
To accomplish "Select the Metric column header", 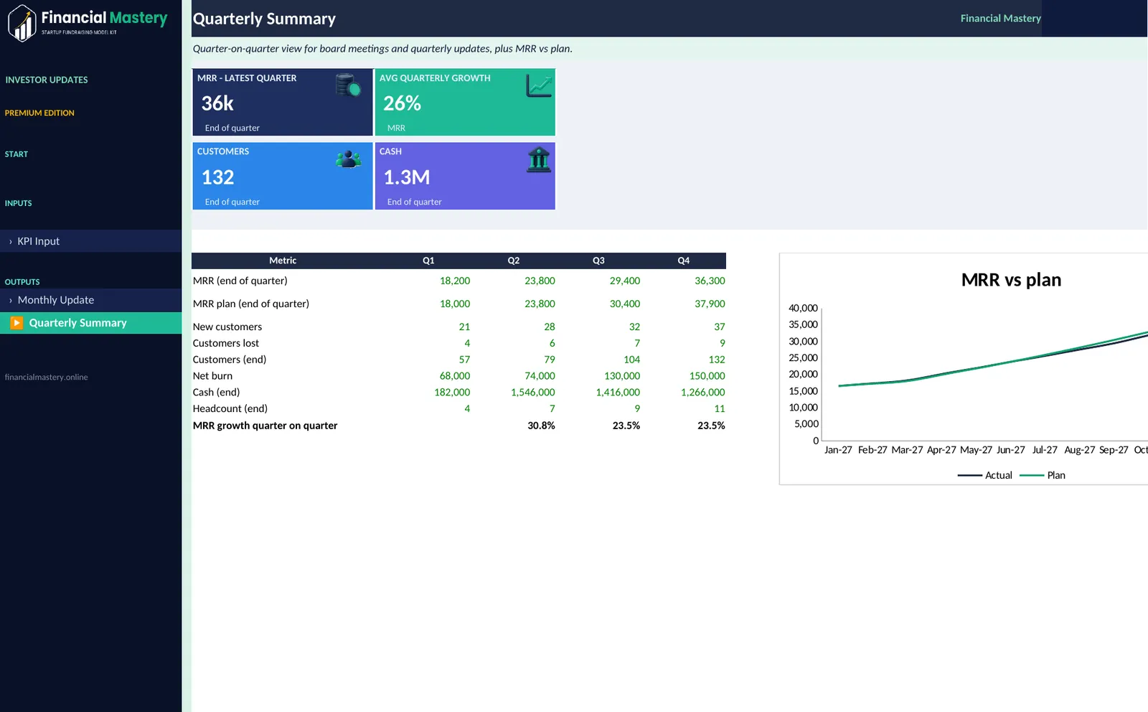I will click(x=283, y=261).
